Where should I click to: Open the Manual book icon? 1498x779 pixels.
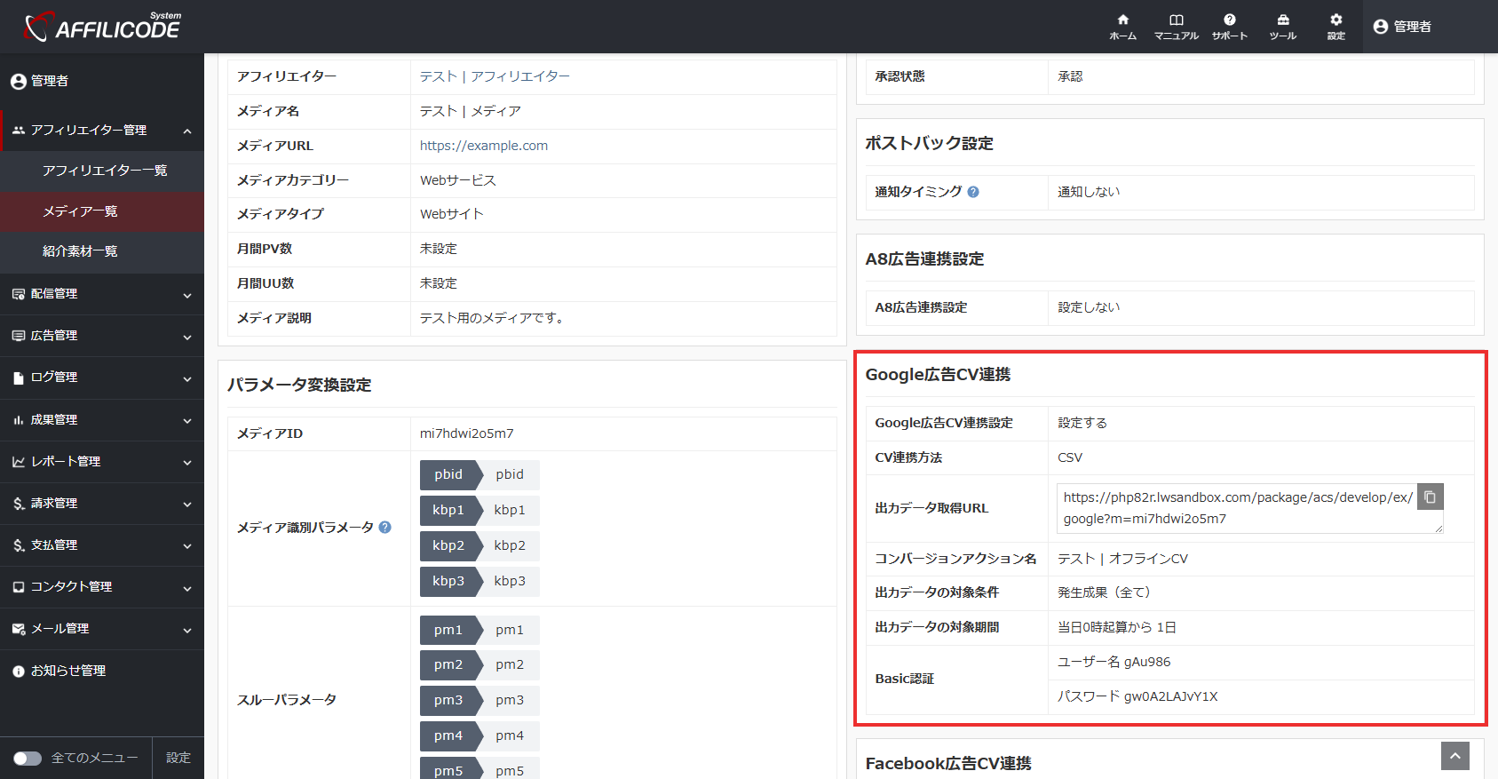pos(1176,26)
